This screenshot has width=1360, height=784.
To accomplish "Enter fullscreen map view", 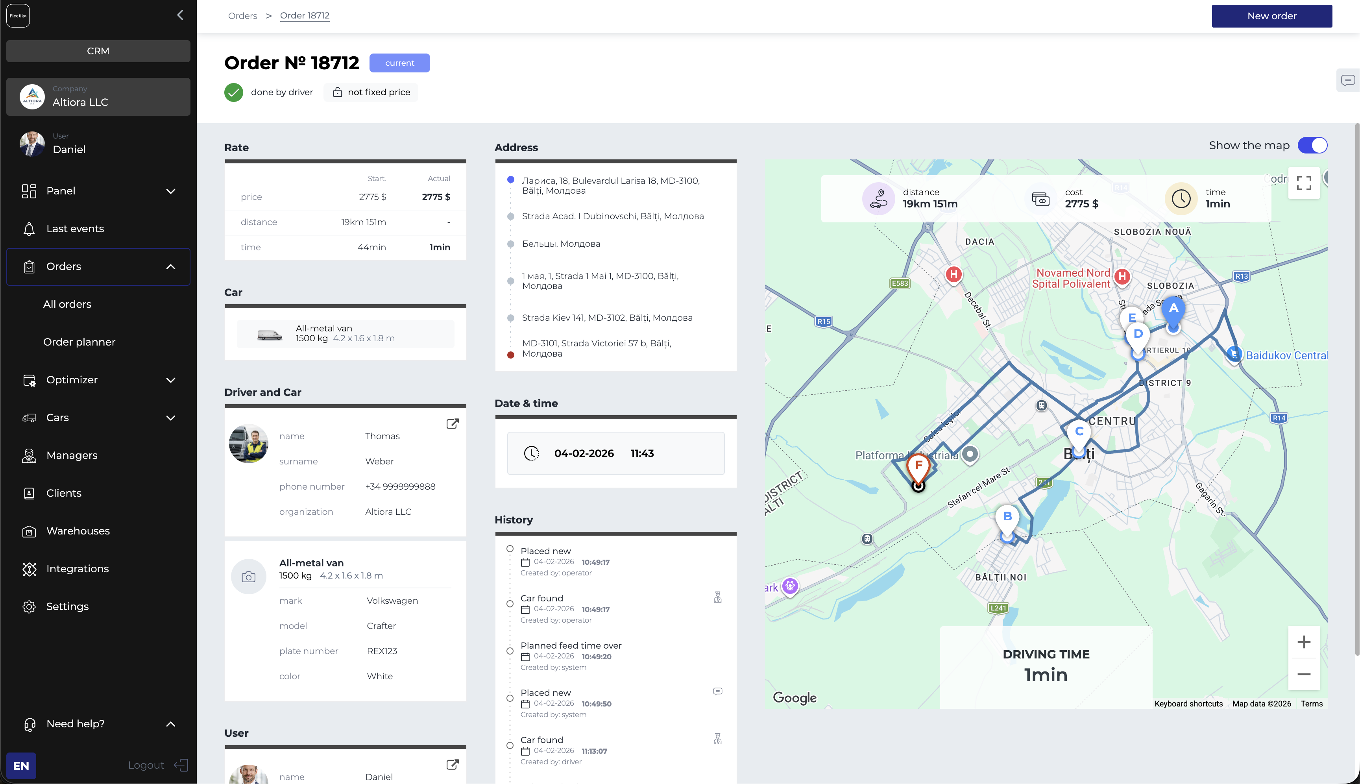I will 1303,183.
